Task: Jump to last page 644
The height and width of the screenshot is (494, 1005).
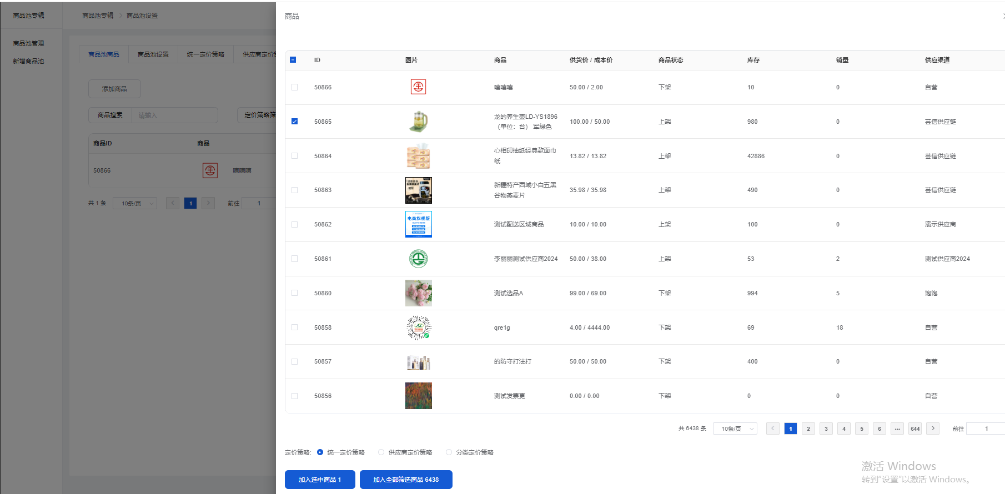Action: tap(915, 429)
